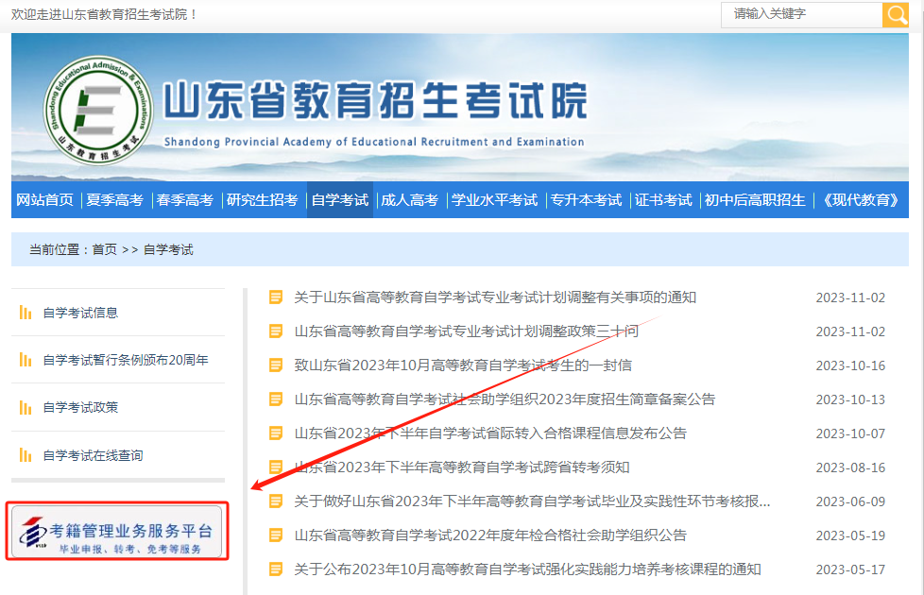Focus the 请输入关键字 search field

pos(803,14)
